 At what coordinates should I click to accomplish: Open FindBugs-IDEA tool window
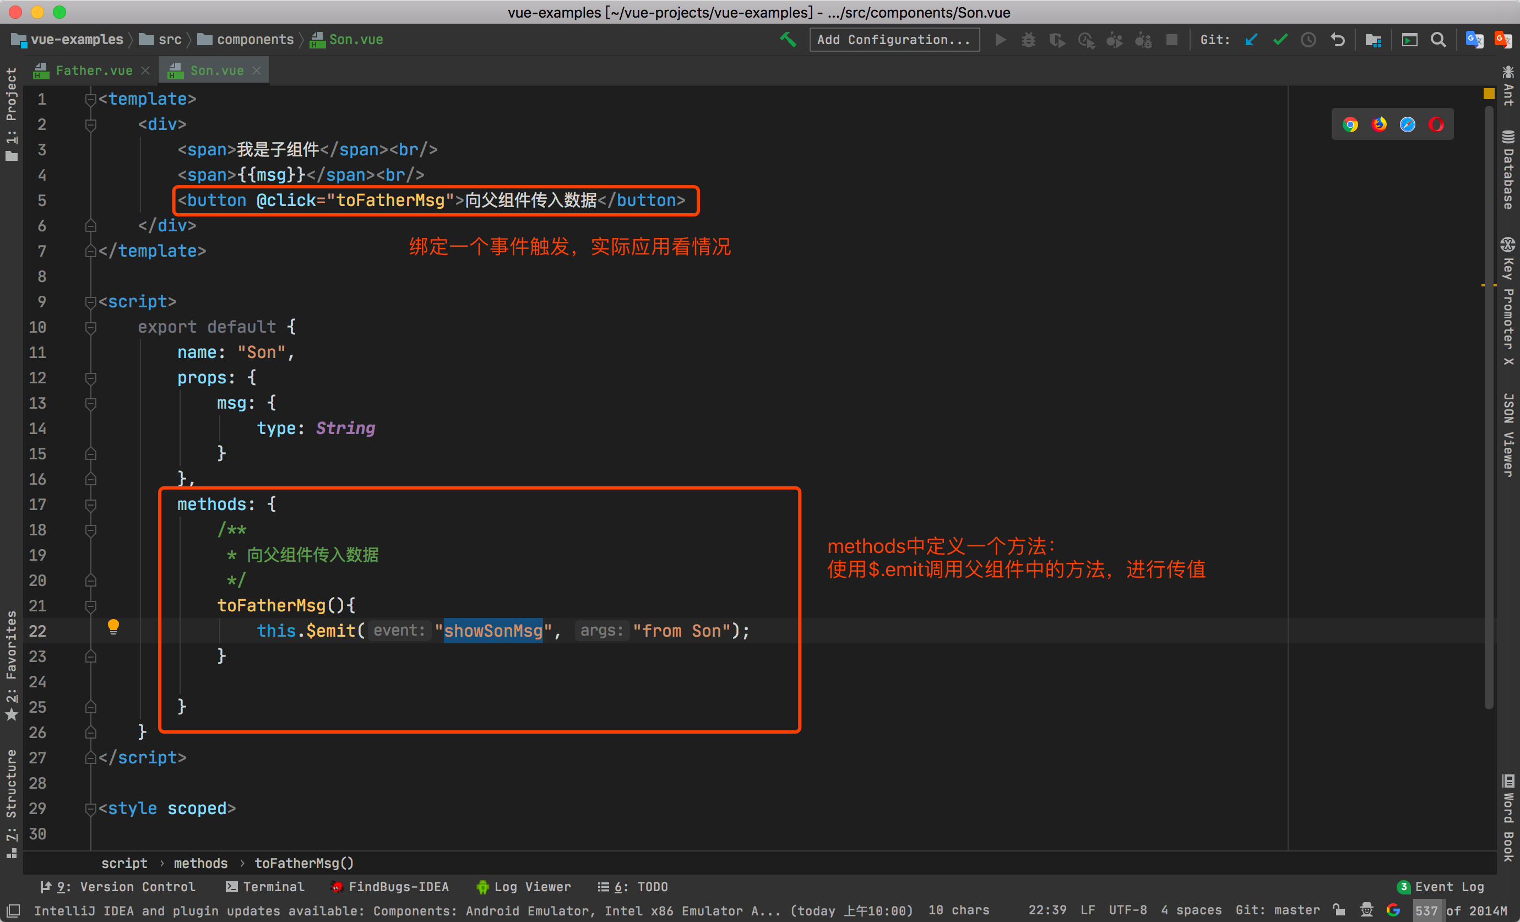(390, 887)
